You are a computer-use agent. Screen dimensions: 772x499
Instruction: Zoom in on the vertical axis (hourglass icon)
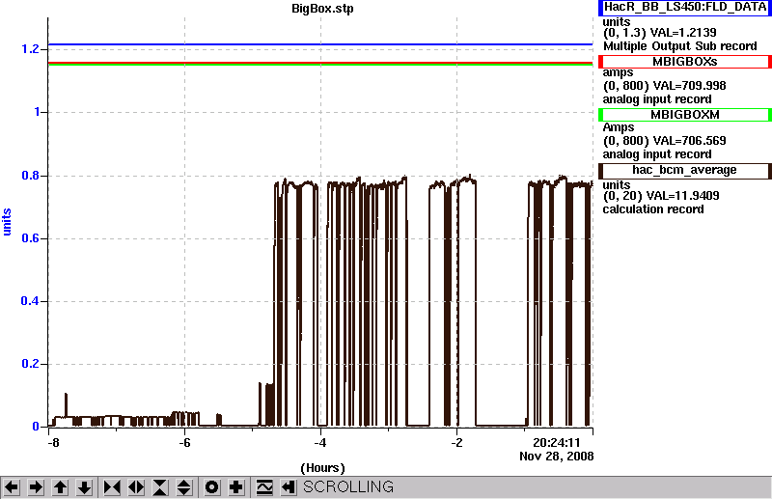click(160, 487)
